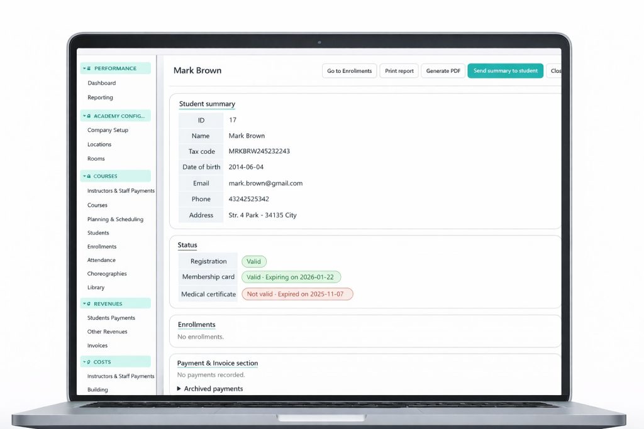The width and height of the screenshot is (644, 429).
Task: Open Invoices in the sidebar
Action: [97, 345]
